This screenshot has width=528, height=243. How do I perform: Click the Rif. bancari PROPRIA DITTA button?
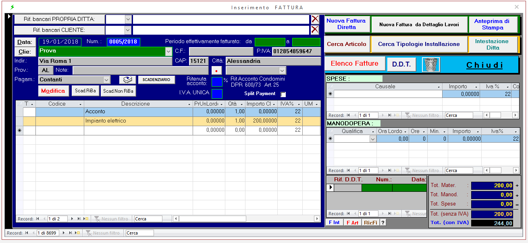pos(59,19)
